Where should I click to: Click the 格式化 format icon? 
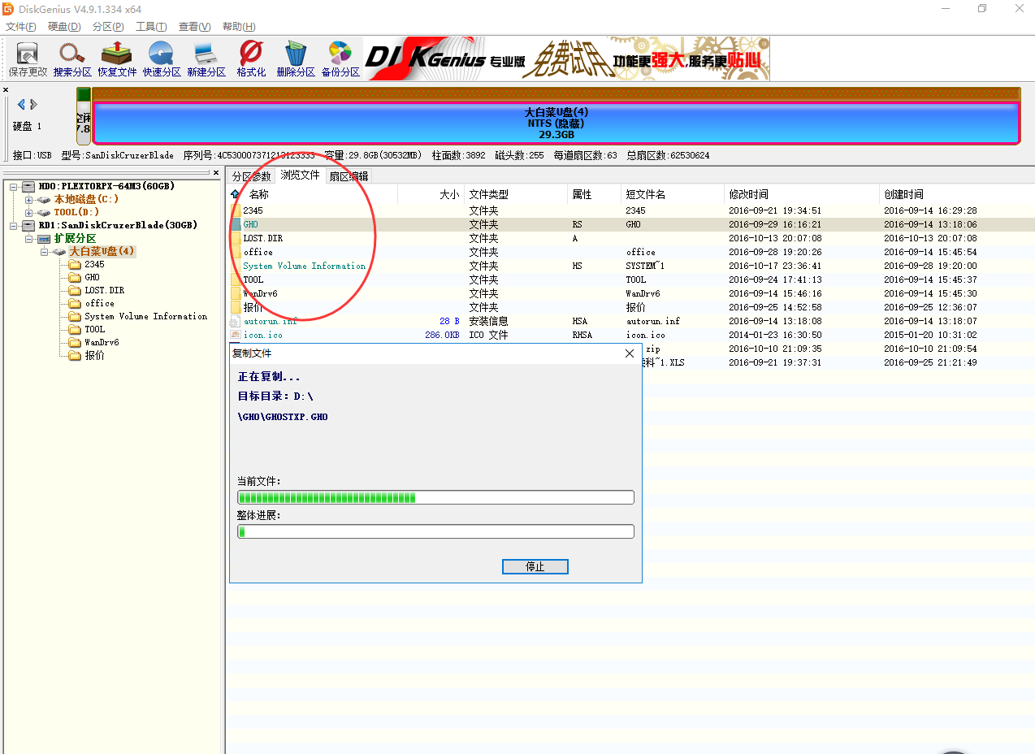(251, 58)
